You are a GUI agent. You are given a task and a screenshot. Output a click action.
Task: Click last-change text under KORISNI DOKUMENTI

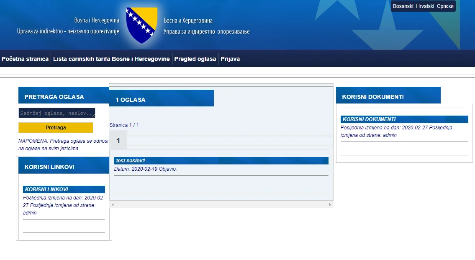(x=396, y=131)
